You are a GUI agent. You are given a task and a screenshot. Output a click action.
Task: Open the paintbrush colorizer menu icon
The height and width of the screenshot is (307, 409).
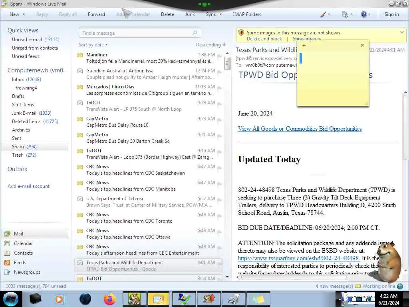tap(323, 14)
